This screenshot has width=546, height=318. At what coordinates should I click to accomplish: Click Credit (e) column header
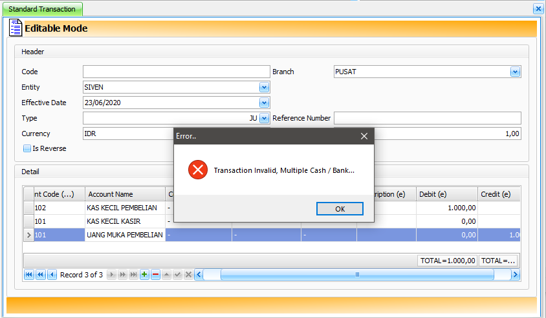pyautogui.click(x=499, y=194)
